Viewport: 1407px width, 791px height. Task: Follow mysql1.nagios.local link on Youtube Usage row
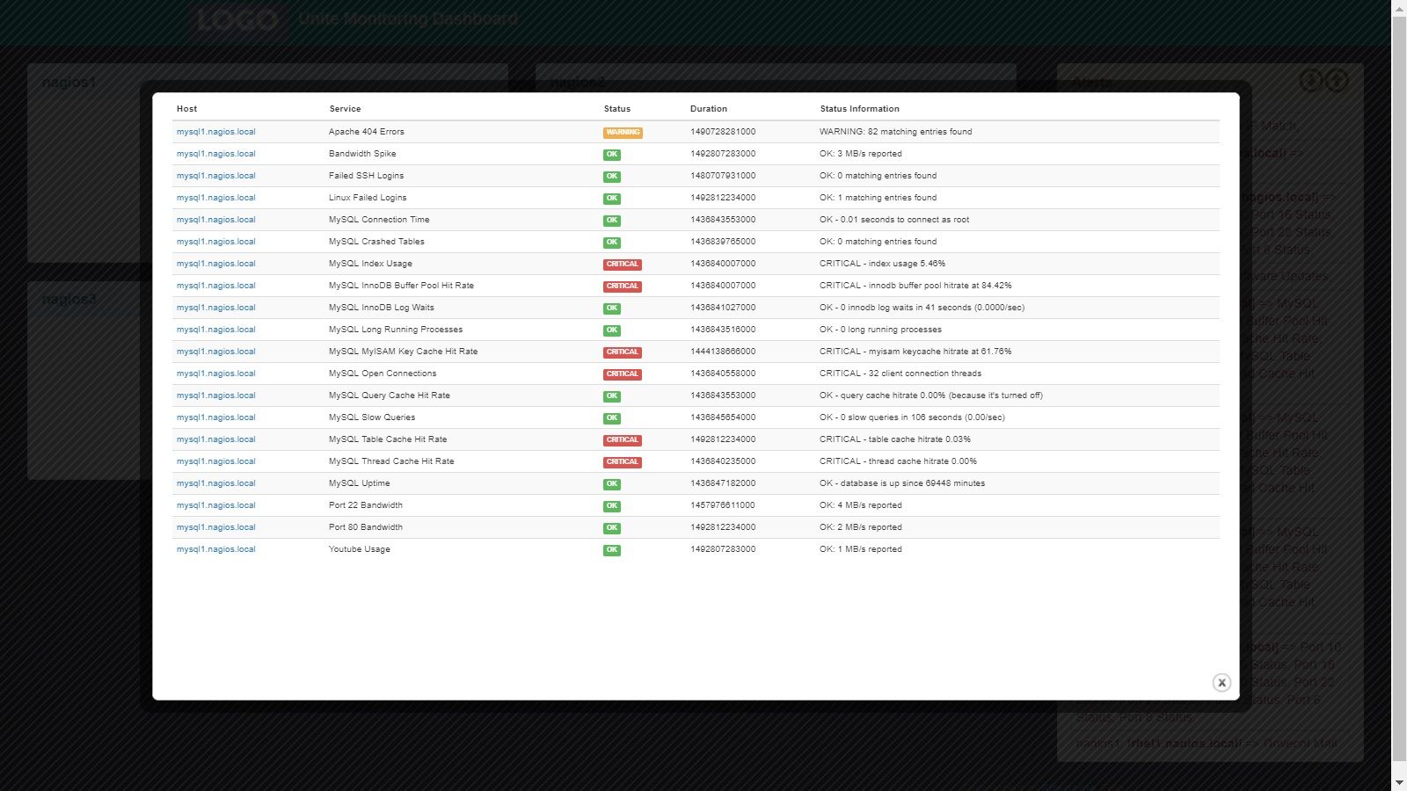point(216,548)
